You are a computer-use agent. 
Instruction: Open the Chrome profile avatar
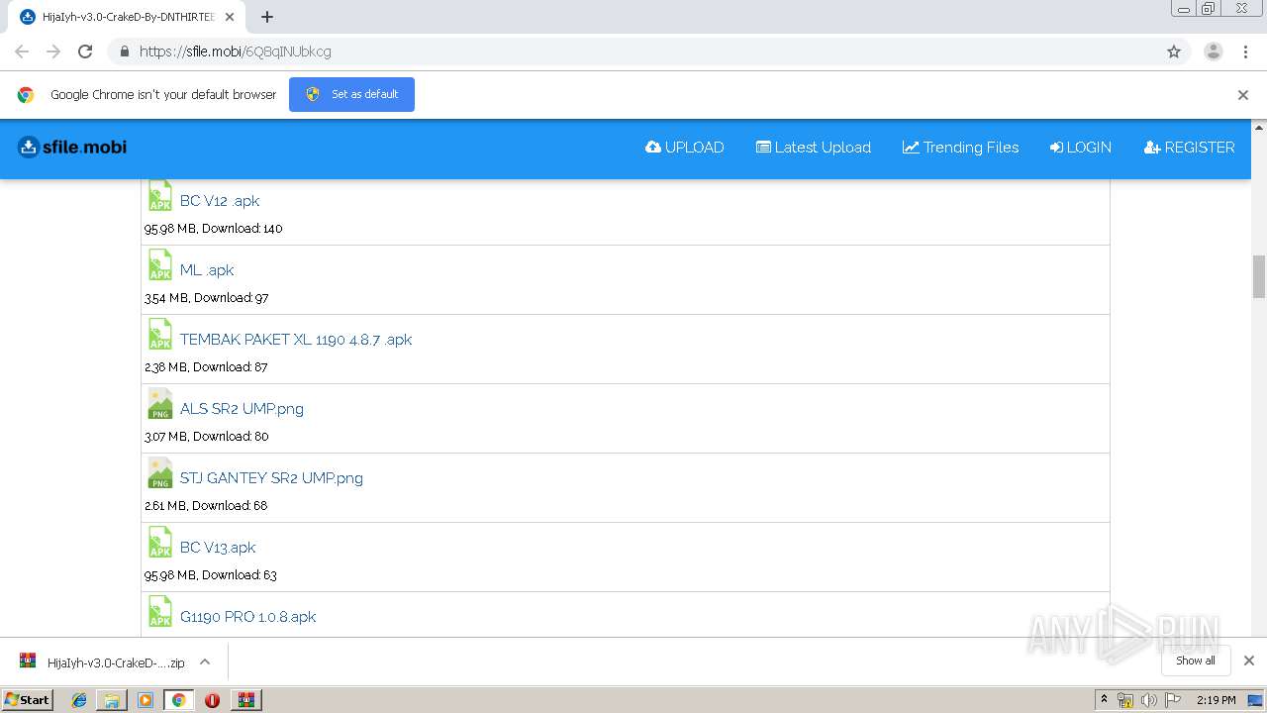coord(1214,51)
